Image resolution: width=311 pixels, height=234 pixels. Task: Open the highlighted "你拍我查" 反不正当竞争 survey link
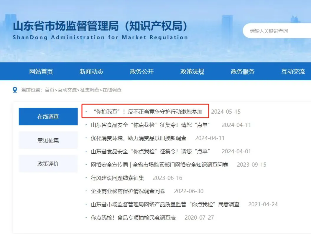click(x=148, y=112)
